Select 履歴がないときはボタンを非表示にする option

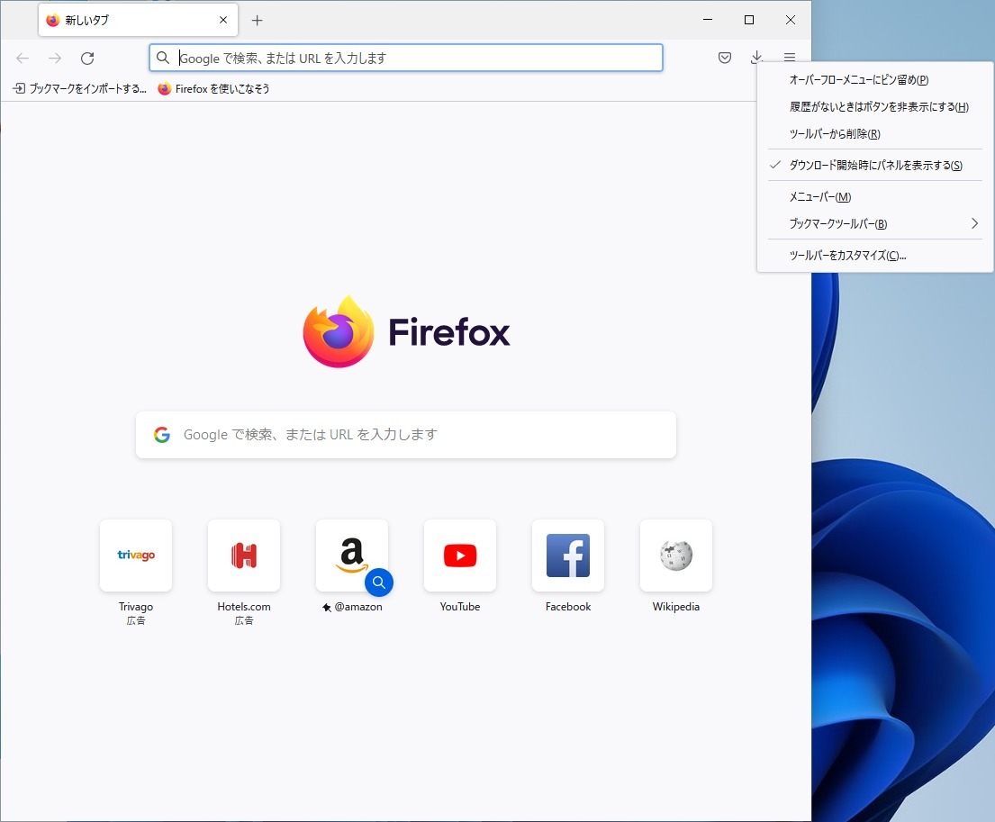point(875,107)
